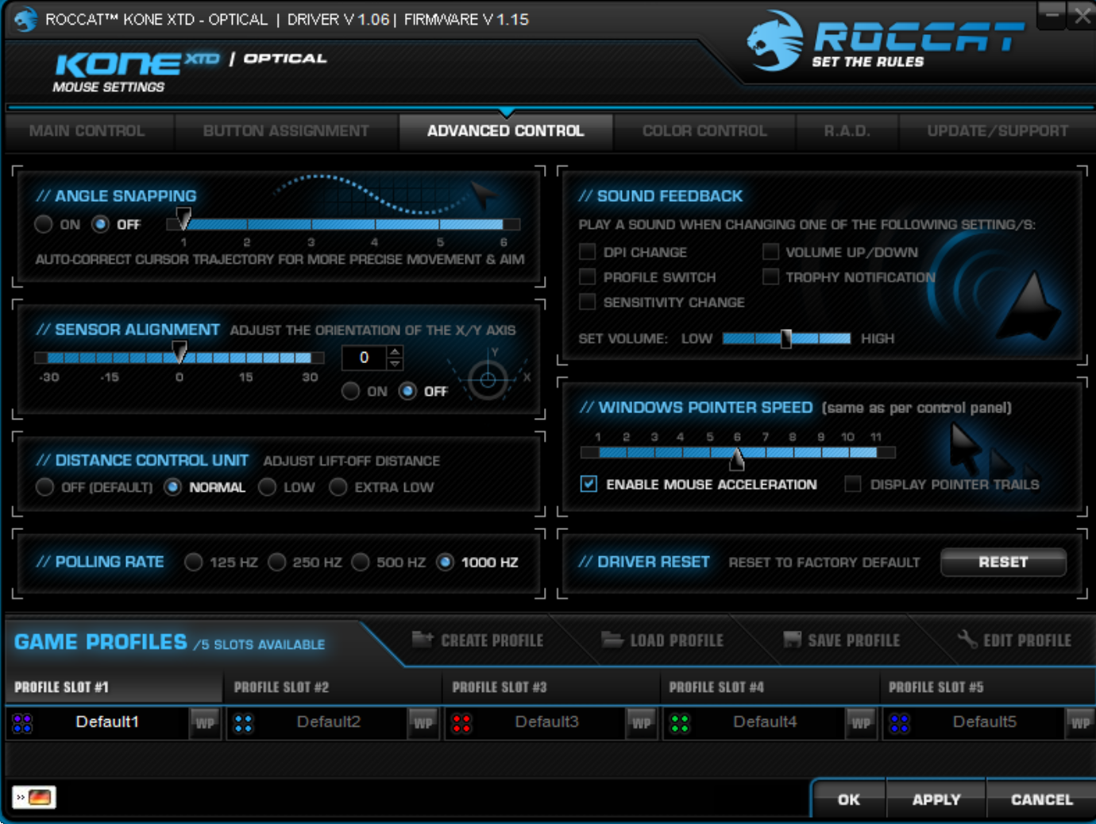
Task: Set distance control unit to Off (Default)
Action: (44, 487)
